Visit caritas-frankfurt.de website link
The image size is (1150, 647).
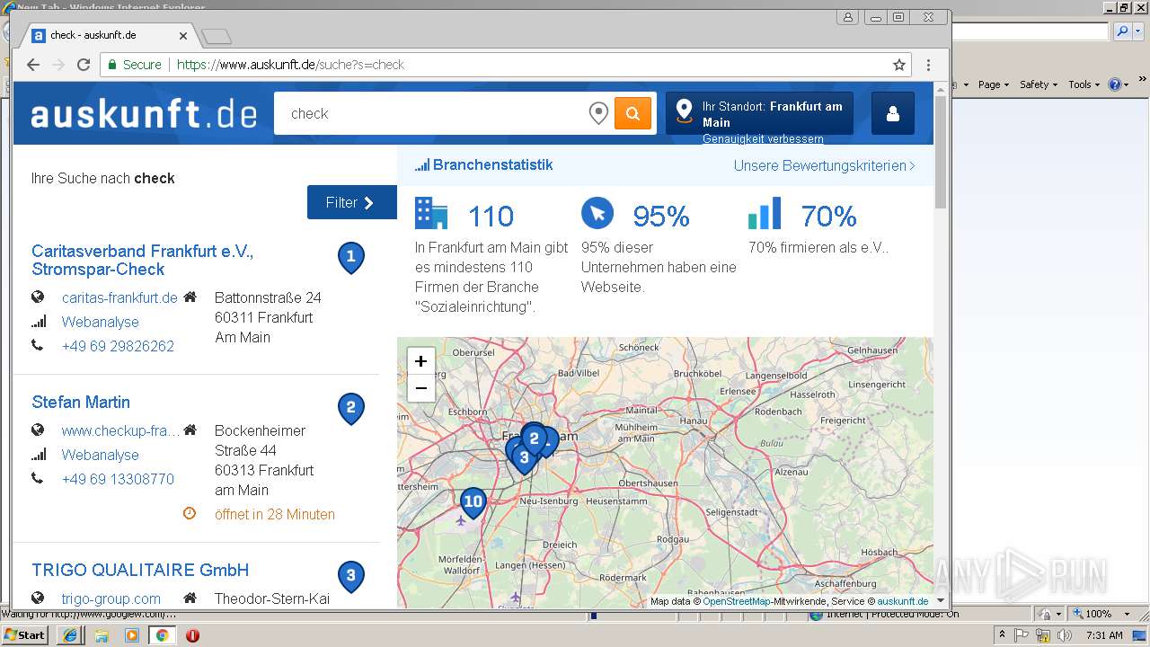coord(119,297)
